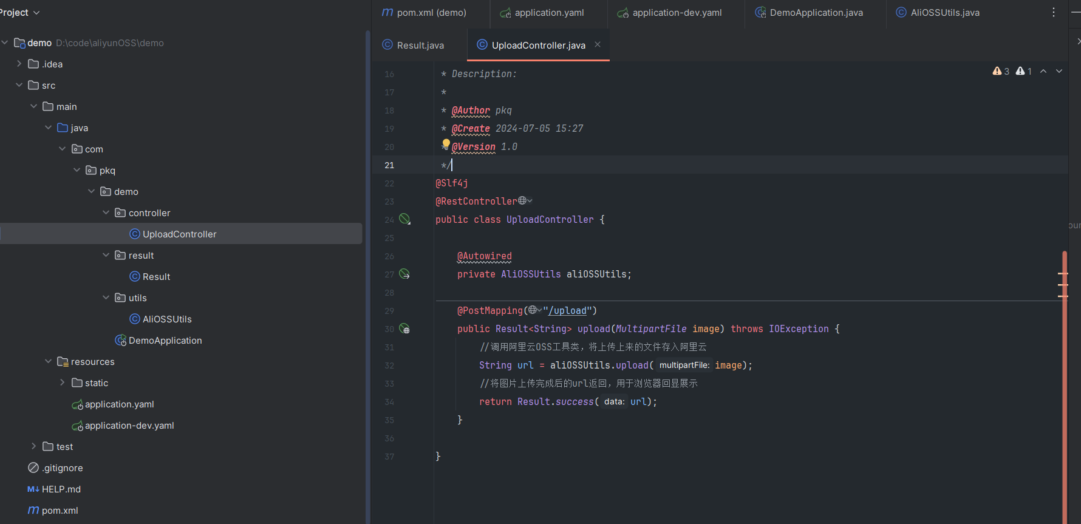Click the Spring Boot icon beside DemoApplication
Viewport: 1081px width, 524px height.
click(x=120, y=340)
